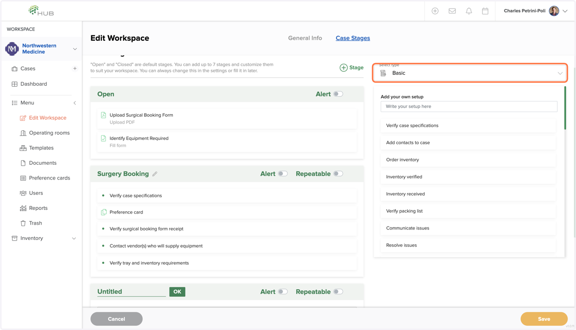Screen dimensions: 576x330
Task: Confirm stage name with OK button
Action: pyautogui.click(x=177, y=292)
